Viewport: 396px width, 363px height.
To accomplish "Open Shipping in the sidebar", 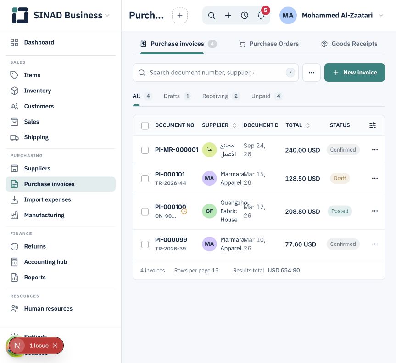I will pyautogui.click(x=61, y=137).
